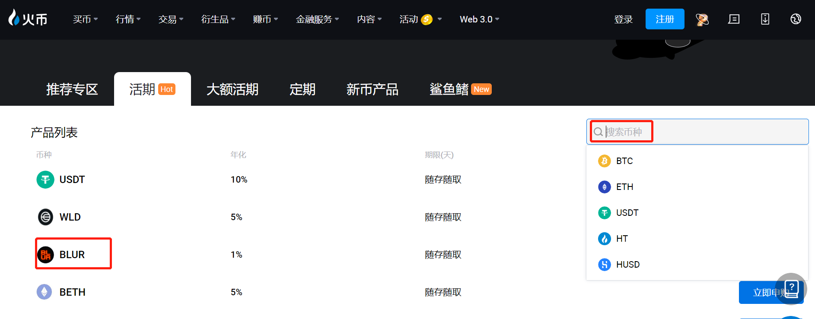Click the 10% annual rate for USDT
This screenshot has width=815, height=319.
coord(239,180)
